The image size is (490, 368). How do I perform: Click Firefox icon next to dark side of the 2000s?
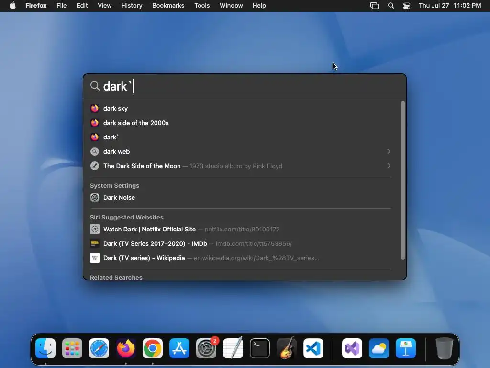pyautogui.click(x=95, y=123)
